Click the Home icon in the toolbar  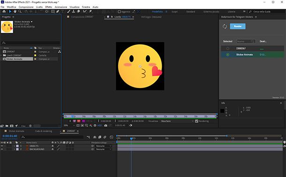pos(4,11)
